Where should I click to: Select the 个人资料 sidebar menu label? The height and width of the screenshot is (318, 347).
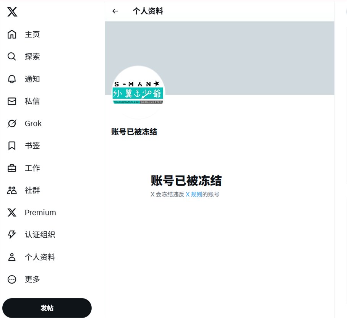pos(40,257)
